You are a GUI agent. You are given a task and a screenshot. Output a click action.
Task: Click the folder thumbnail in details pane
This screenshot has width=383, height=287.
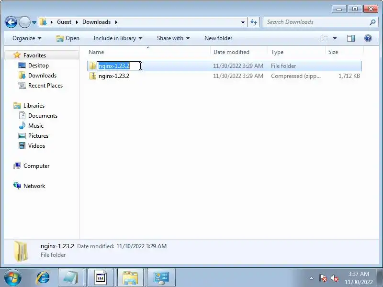click(21, 251)
